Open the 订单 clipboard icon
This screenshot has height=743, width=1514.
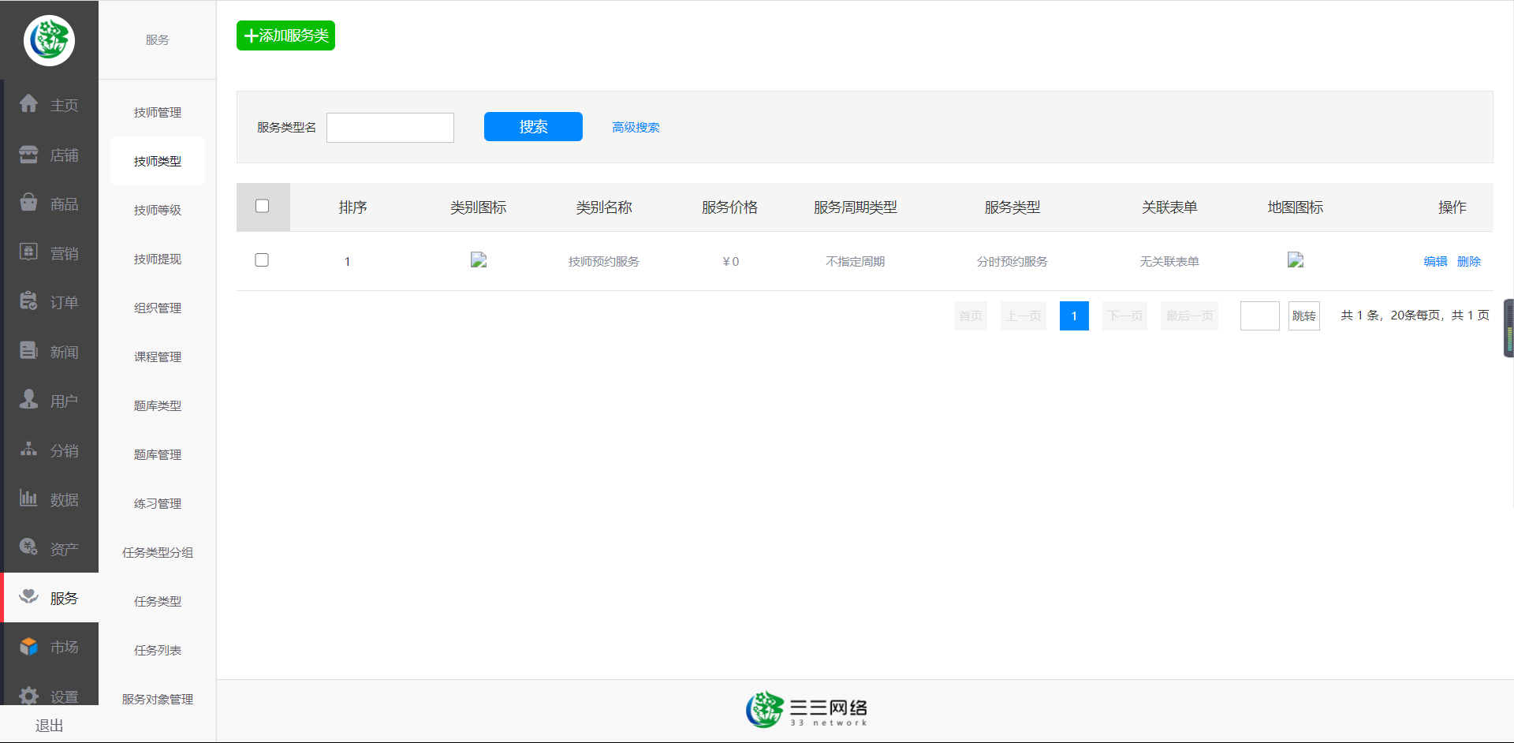point(29,301)
